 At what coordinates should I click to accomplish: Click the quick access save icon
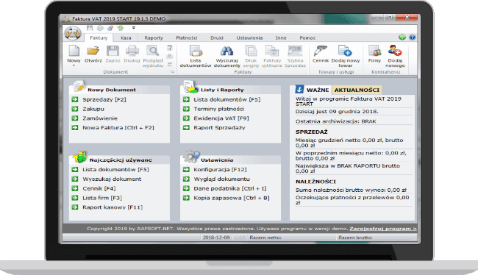(90, 29)
